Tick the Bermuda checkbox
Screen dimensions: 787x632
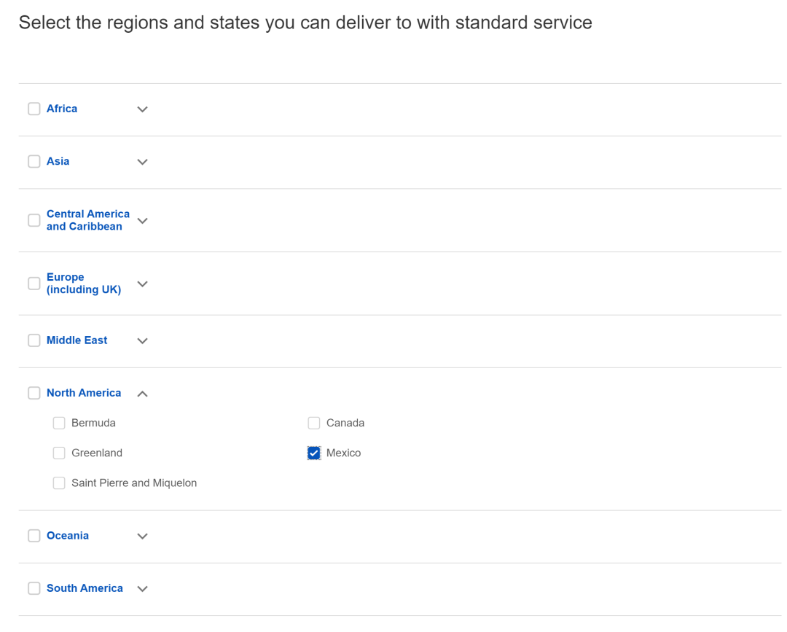[59, 423]
